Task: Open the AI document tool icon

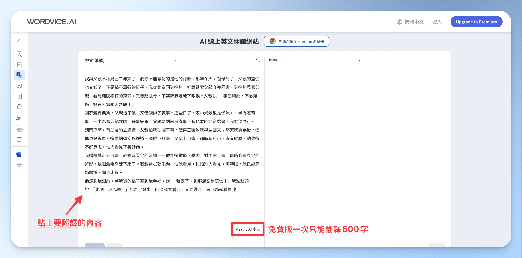Action: 19,118
